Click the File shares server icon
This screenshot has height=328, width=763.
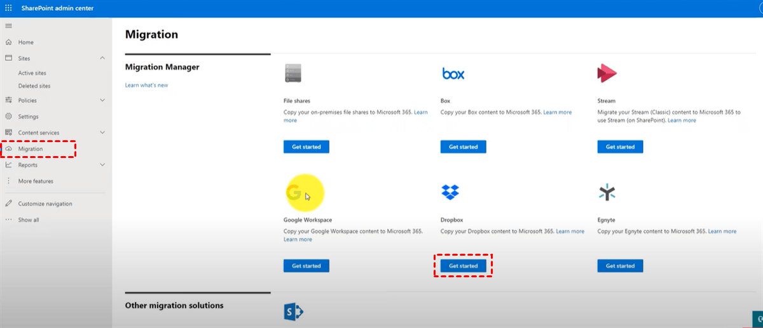[292, 74]
